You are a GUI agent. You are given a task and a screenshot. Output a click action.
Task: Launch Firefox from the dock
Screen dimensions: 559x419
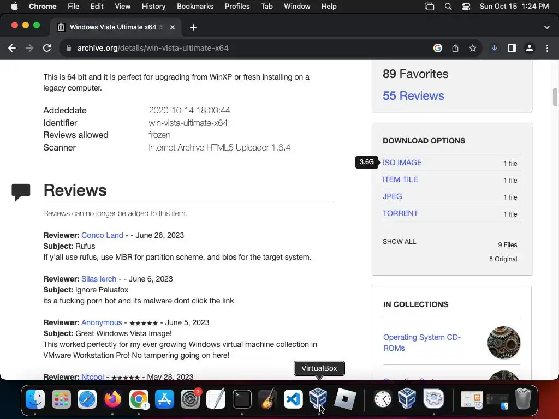112,399
